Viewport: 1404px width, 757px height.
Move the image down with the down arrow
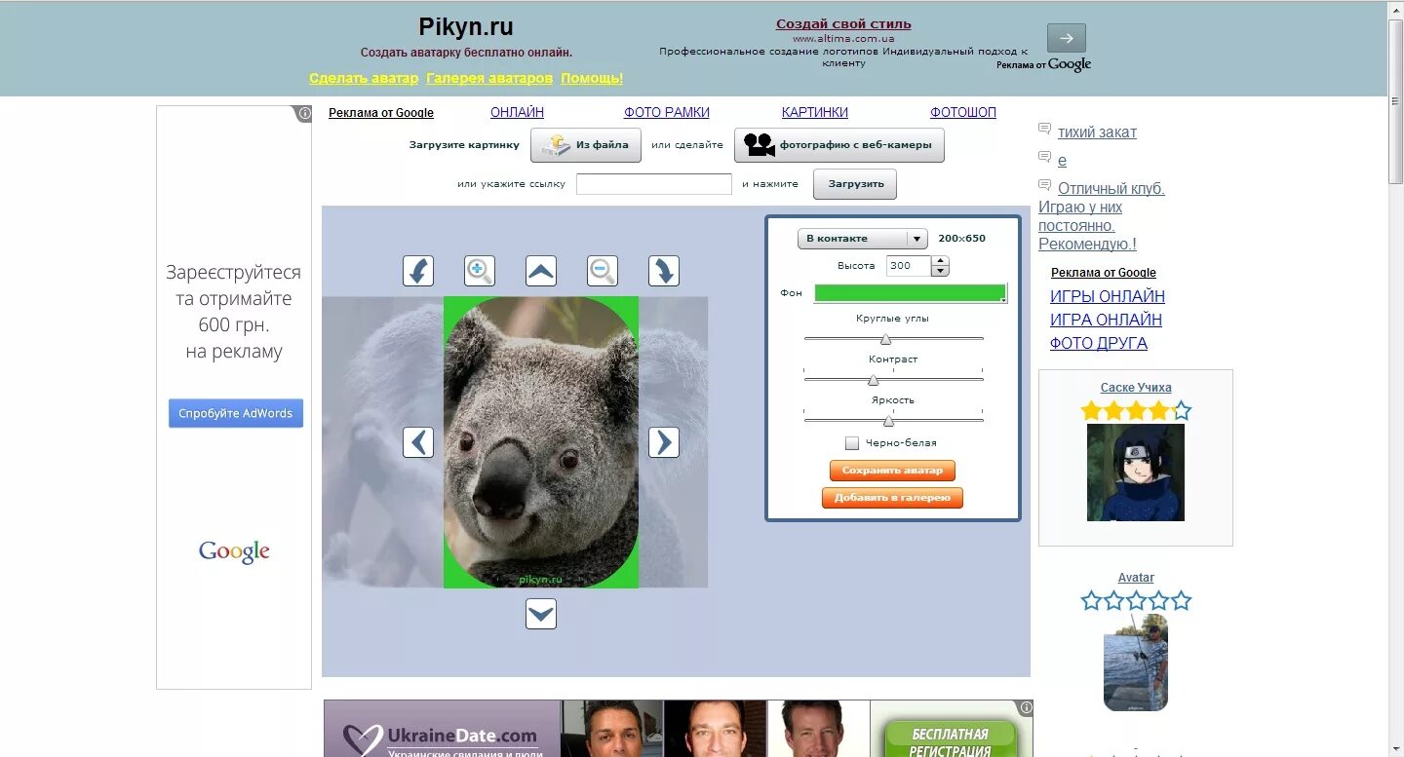click(x=541, y=614)
